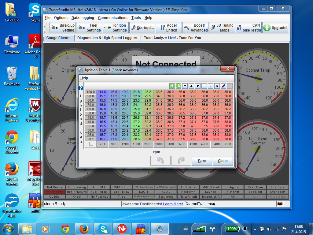Select the 36.6 cell at 45 kPa, 3100 rpm
This screenshot has height=235, width=313.
click(x=170, y=117)
